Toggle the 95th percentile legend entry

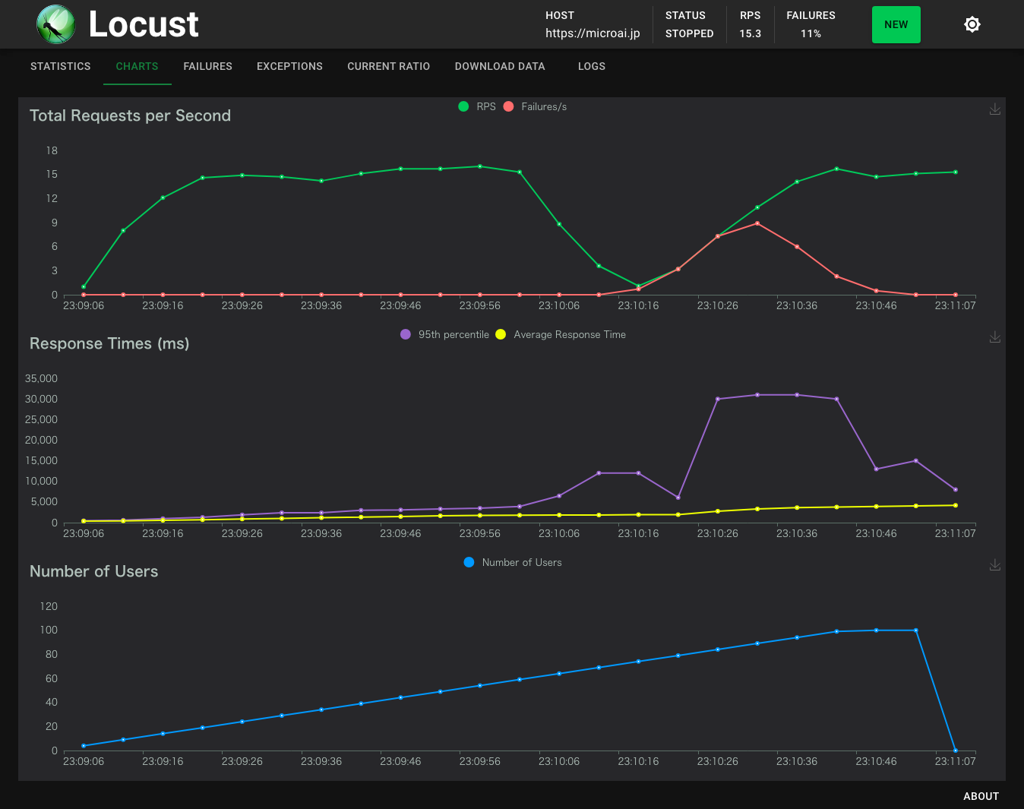click(x=445, y=335)
